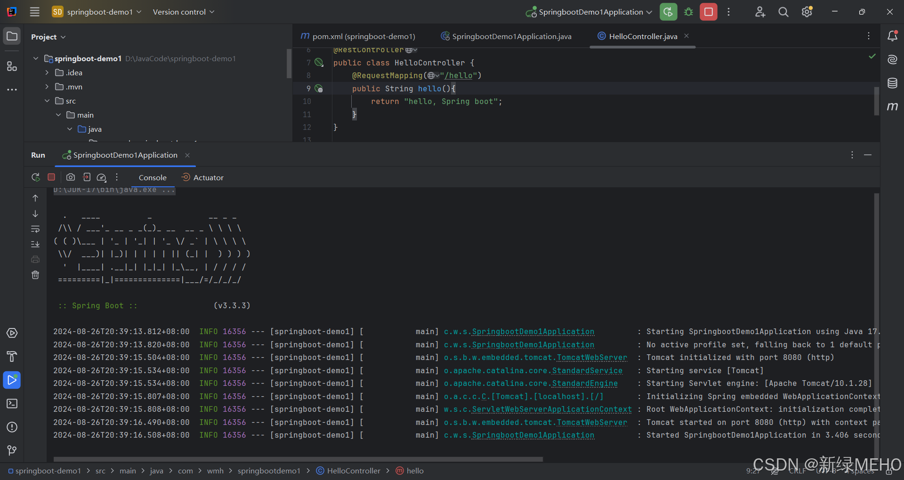The width and height of the screenshot is (904, 480).
Task: Click HelloController in breadcrumb bar
Action: (x=348, y=471)
